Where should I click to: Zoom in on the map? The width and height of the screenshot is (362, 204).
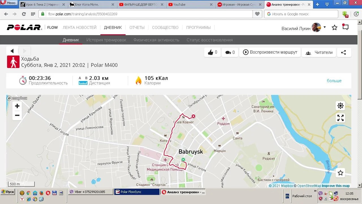pyautogui.click(x=17, y=106)
